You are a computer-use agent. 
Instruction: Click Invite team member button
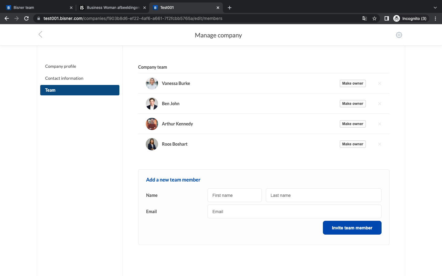click(352, 228)
